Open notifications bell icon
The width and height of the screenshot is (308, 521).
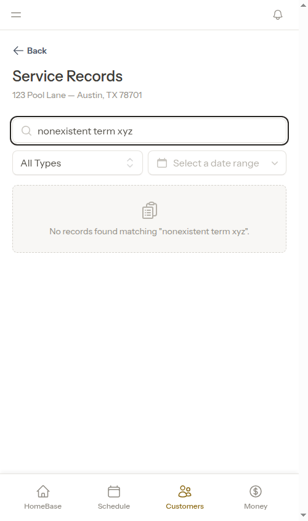[278, 15]
